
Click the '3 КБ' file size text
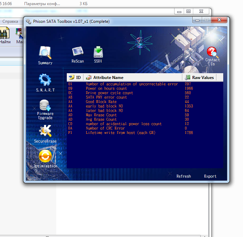[83, 4]
